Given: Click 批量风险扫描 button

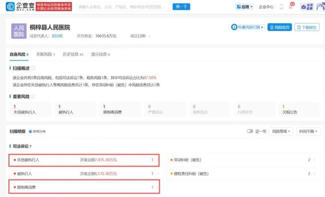Looking at the screenshot, I should click(248, 27).
